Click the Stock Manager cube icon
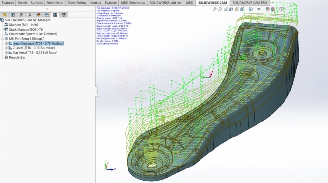The width and height of the screenshot is (328, 183). [x=6, y=30]
